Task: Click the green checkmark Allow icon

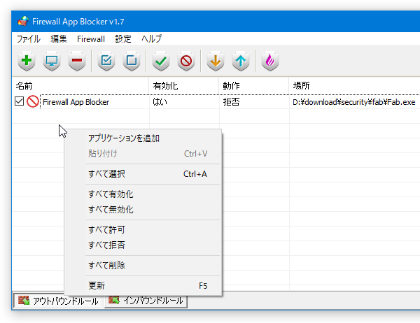Action: click(x=161, y=61)
